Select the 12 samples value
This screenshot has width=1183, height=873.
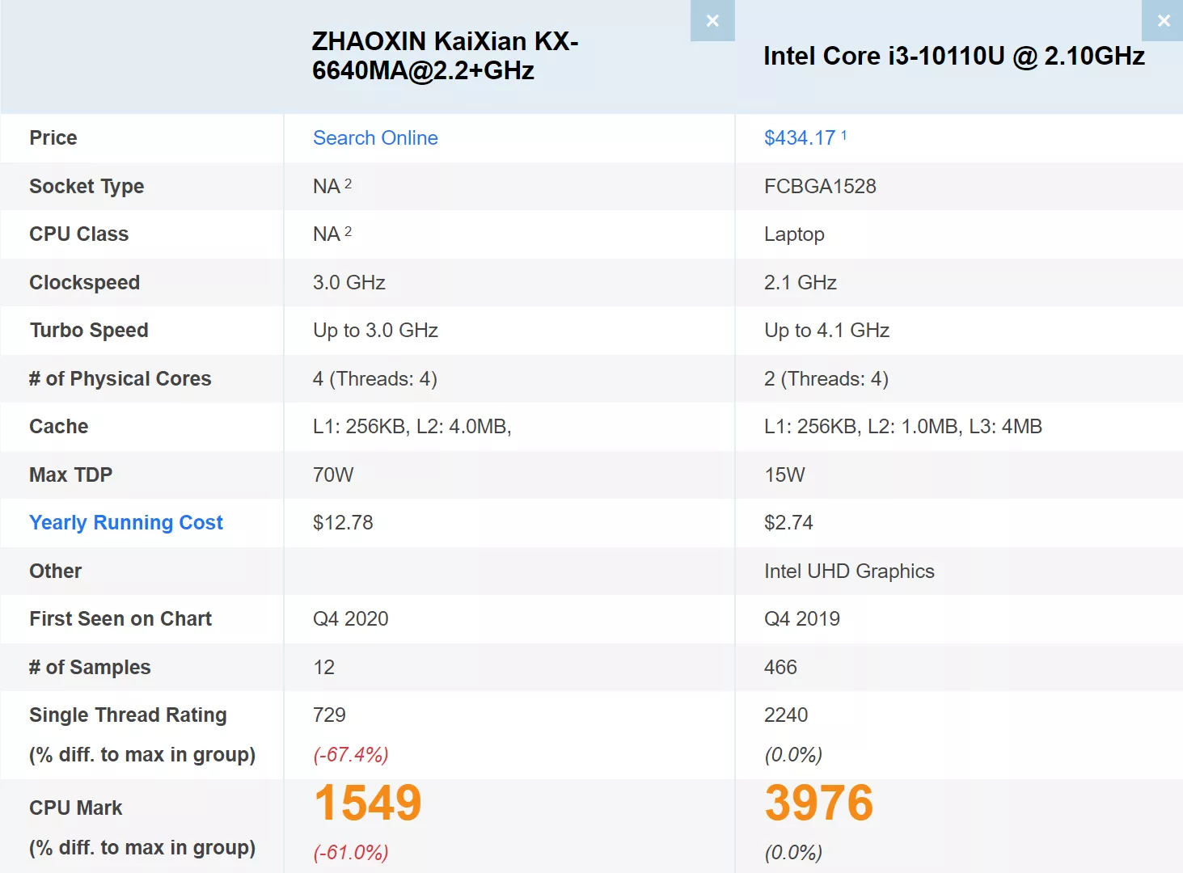(323, 667)
